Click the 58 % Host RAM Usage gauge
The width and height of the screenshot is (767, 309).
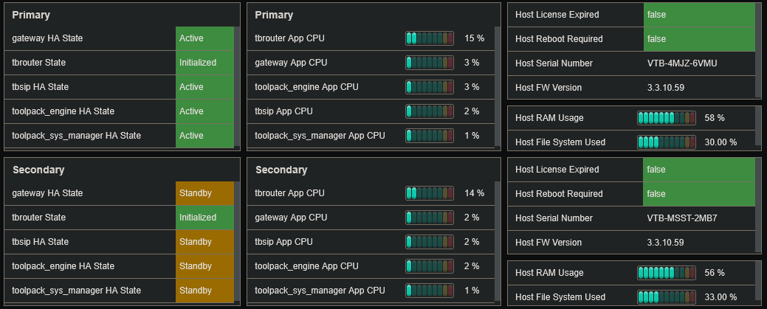pyautogui.click(x=667, y=118)
